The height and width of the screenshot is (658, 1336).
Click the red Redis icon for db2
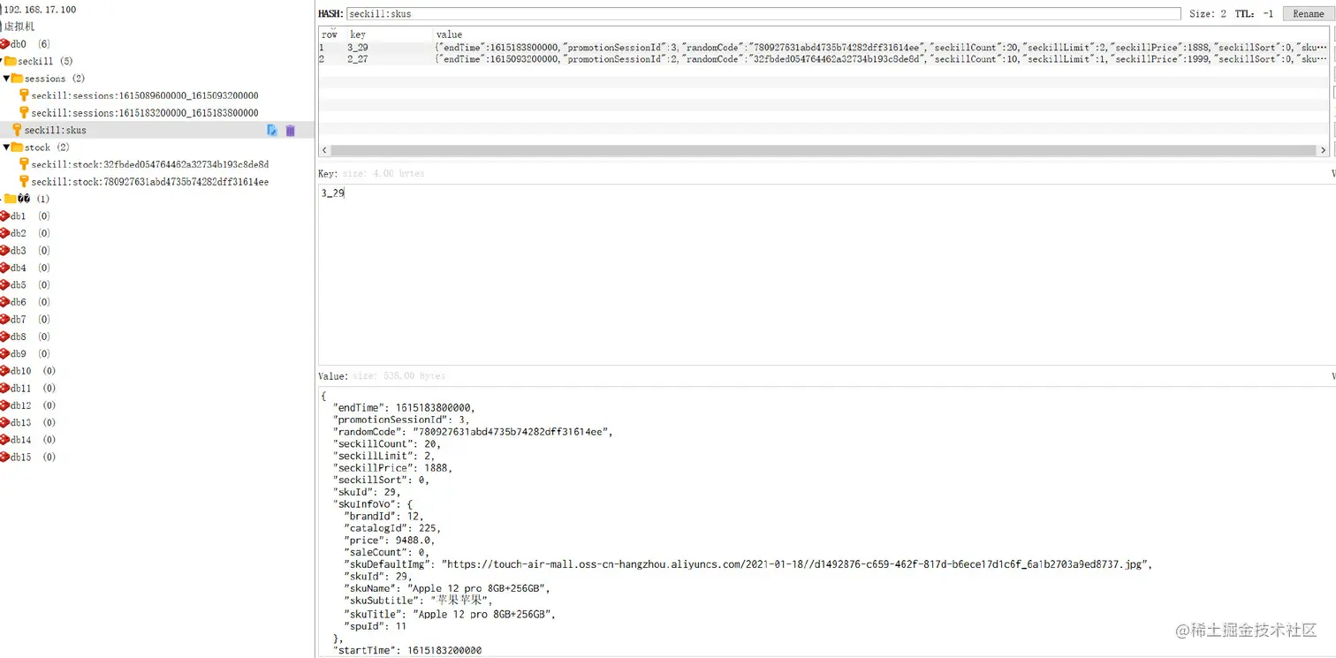pos(4,233)
